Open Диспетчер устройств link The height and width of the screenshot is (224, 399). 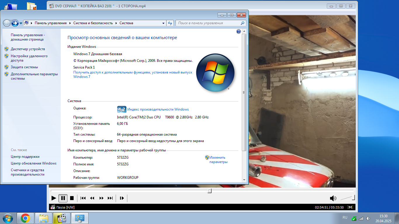click(x=28, y=49)
